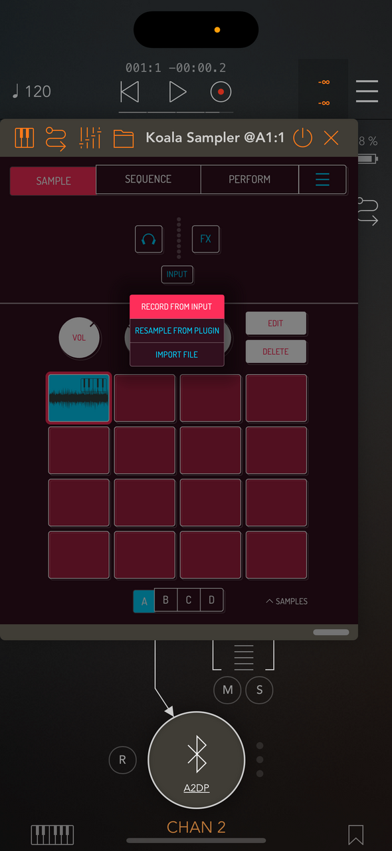The width and height of the screenshot is (392, 851).
Task: Open the channel strip bracket icon
Action: point(243,657)
